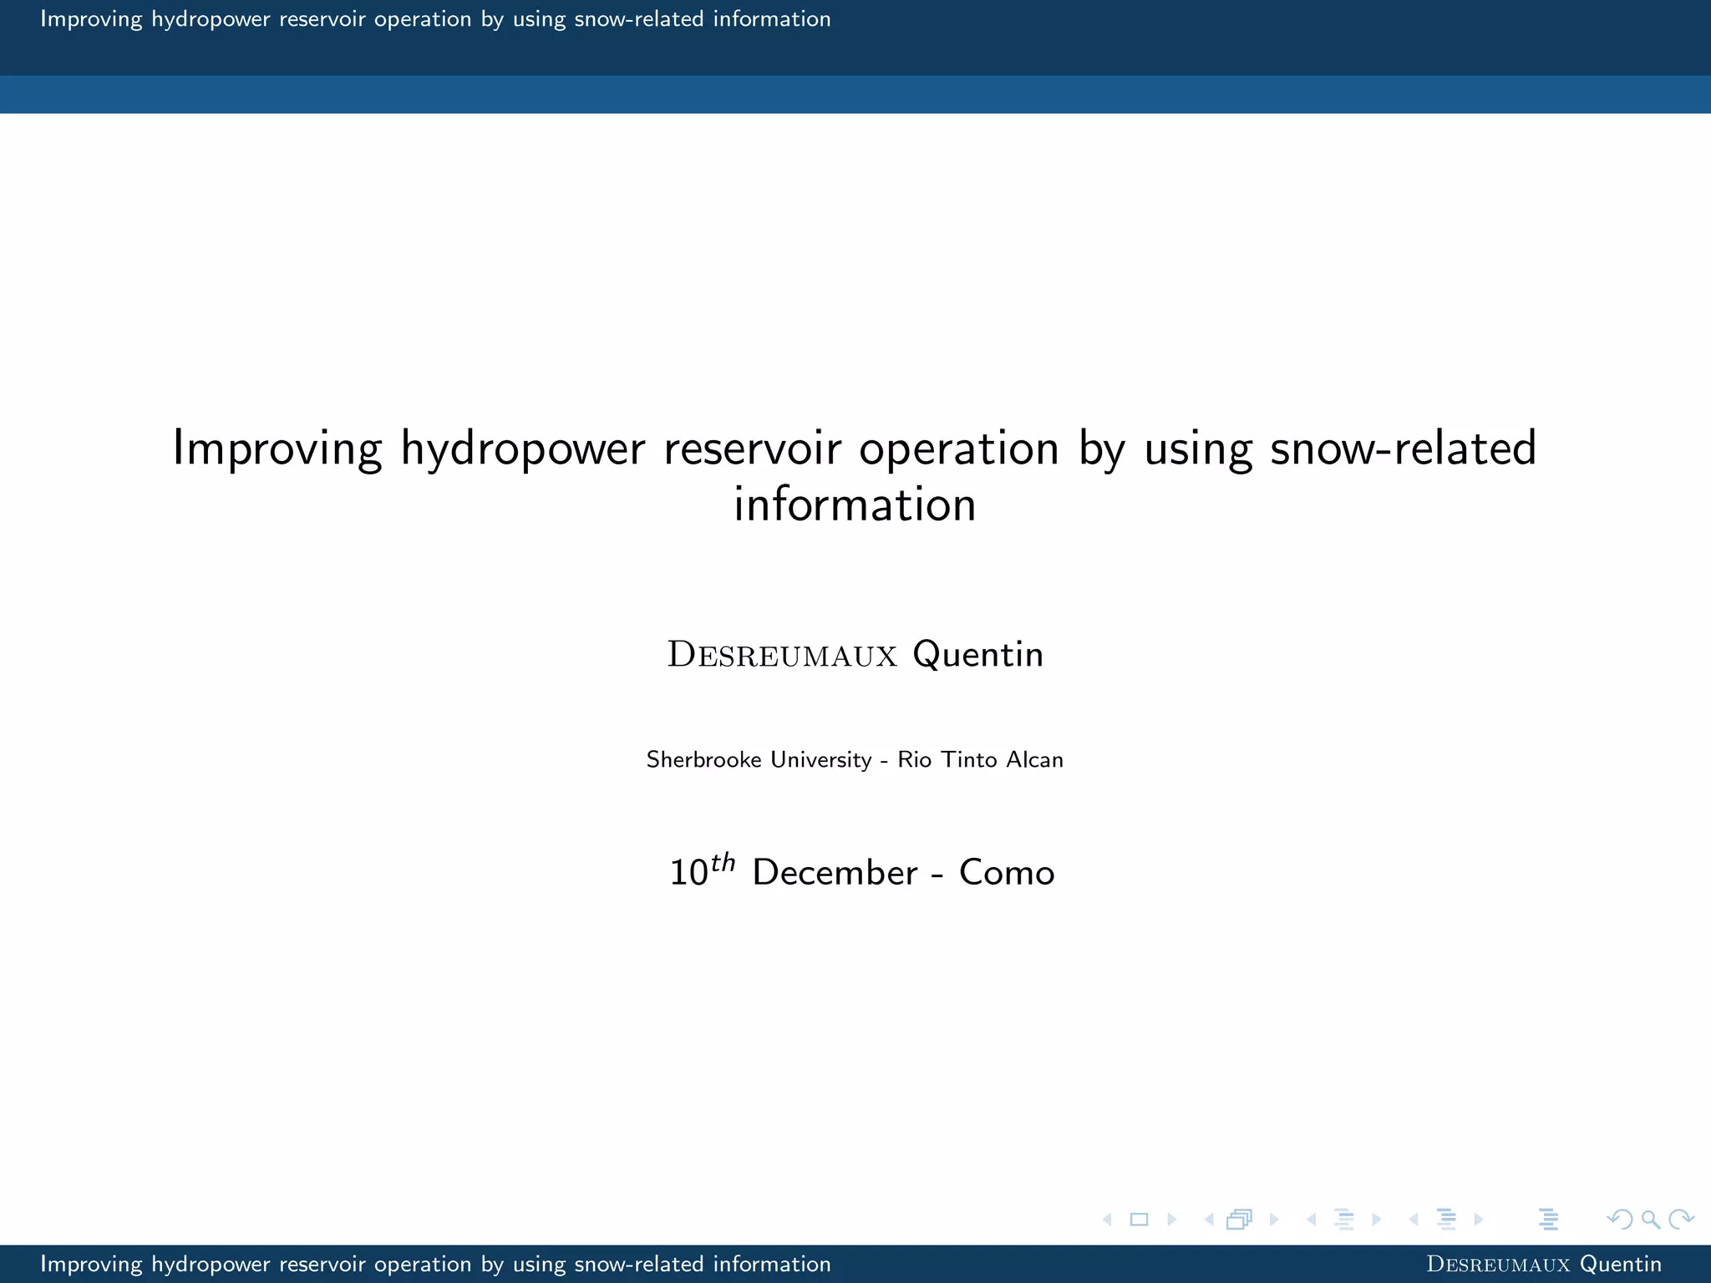Go to previous frame using left arrow
This screenshot has height=1283, width=1711.
1209,1220
